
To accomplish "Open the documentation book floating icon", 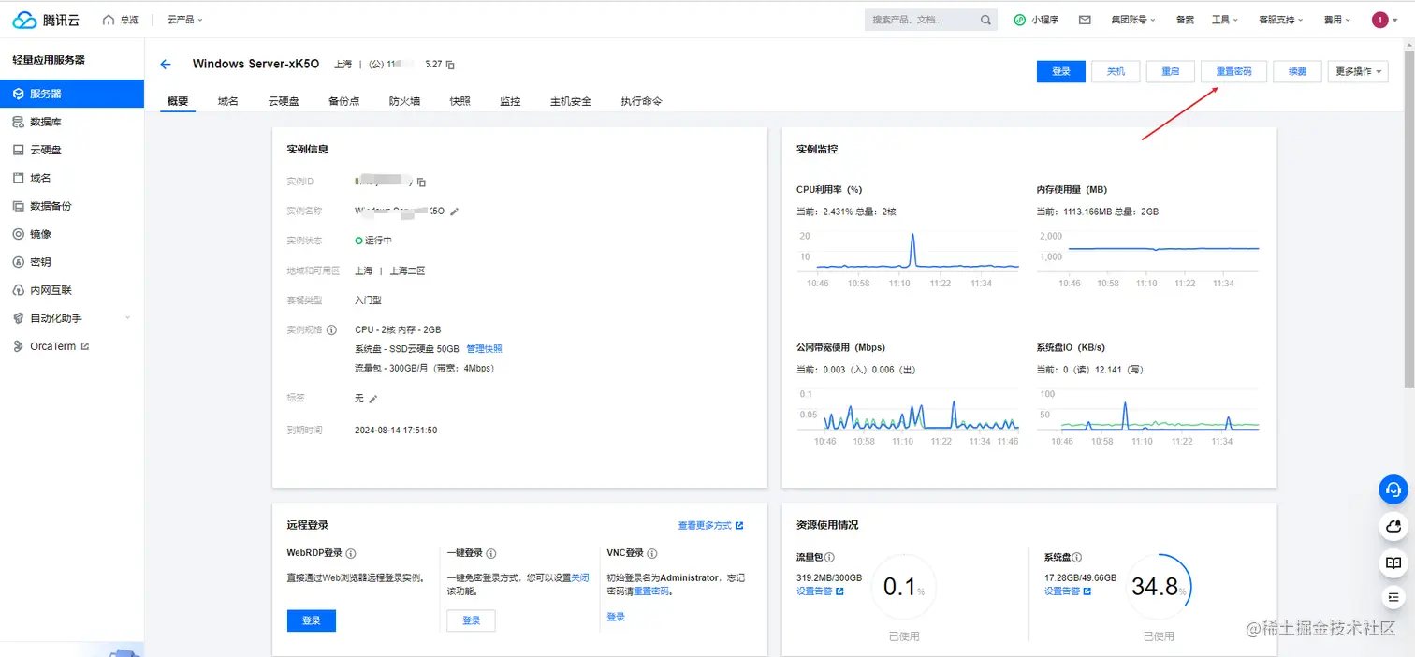I will coord(1393,562).
